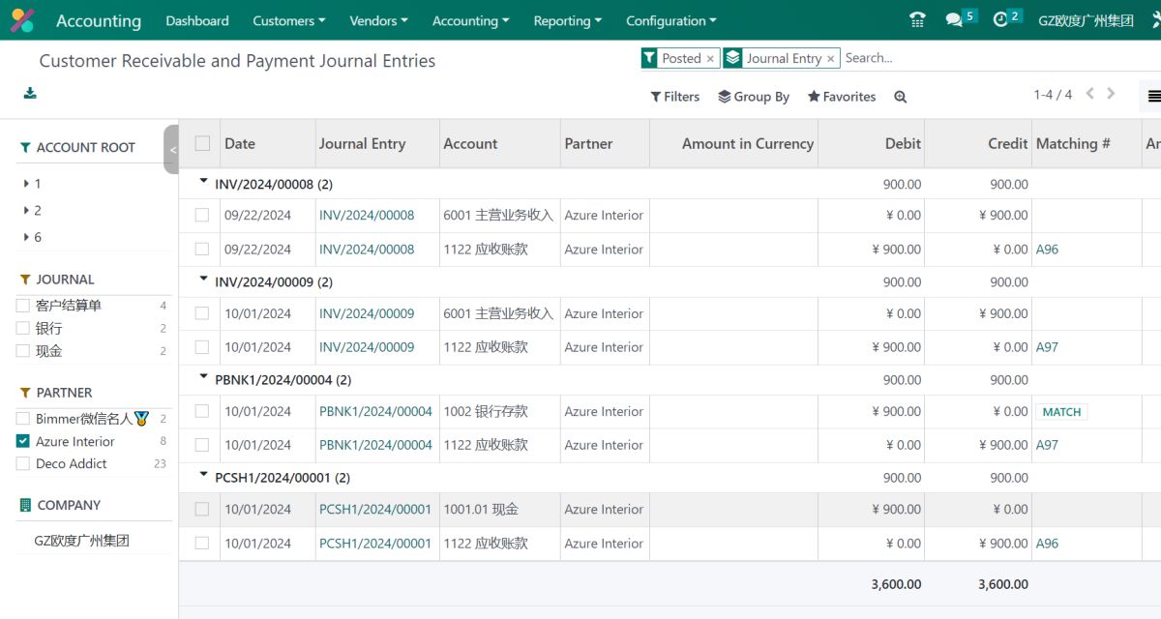Click the 1-4 / 4 pager text

click(x=1053, y=94)
